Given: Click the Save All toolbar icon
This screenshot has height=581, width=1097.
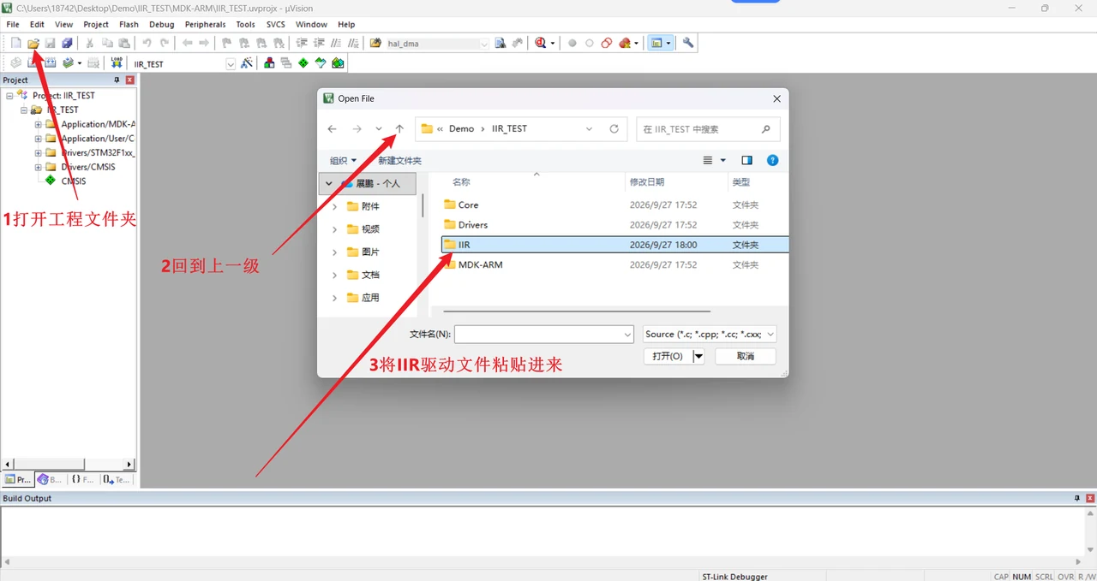Looking at the screenshot, I should [67, 43].
